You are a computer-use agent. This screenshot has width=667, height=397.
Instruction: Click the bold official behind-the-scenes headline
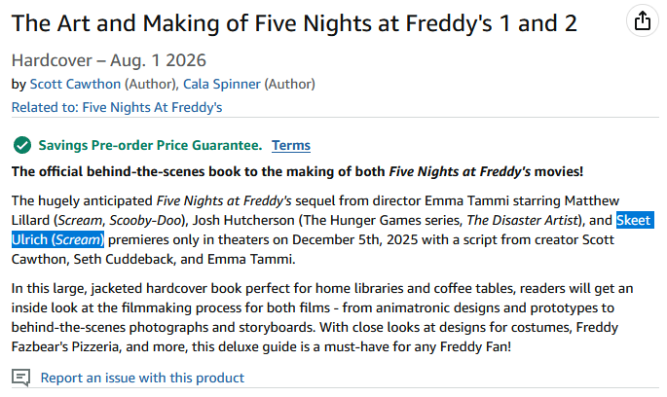pyautogui.click(x=297, y=171)
